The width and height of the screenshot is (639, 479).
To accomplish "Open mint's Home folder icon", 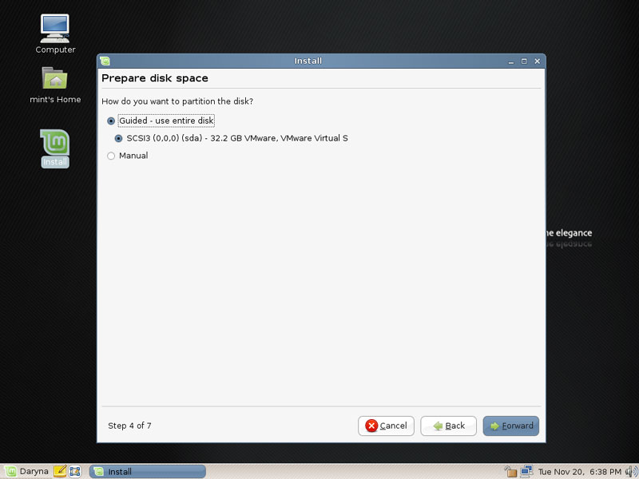I will (x=55, y=85).
